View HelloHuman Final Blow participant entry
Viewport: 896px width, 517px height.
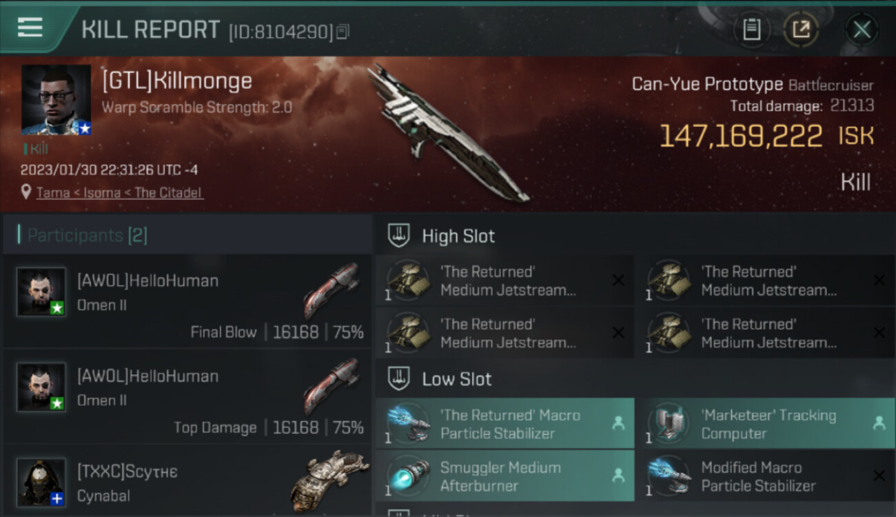[x=187, y=301]
